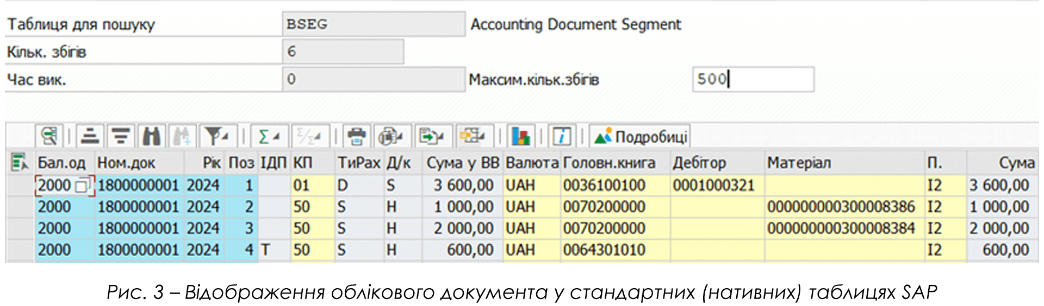The height and width of the screenshot is (306, 1044).
Task: Click the Дебітор column header
Action: 717,162
